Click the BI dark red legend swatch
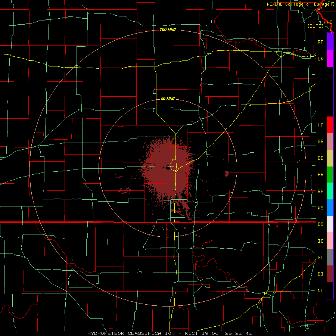336x336 pixels. pos(330,274)
